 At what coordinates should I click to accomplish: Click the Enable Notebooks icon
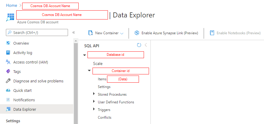point(212,33)
